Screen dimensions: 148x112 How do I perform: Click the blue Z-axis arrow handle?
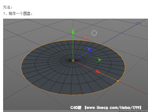point(91,50)
